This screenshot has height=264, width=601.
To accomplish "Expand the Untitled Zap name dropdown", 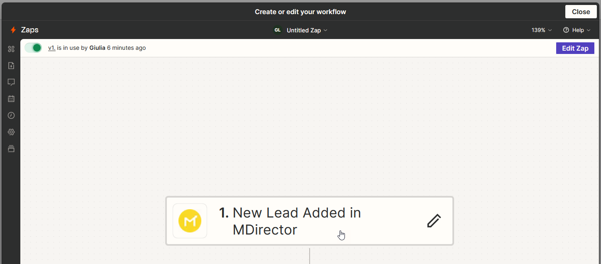I will pos(307,30).
